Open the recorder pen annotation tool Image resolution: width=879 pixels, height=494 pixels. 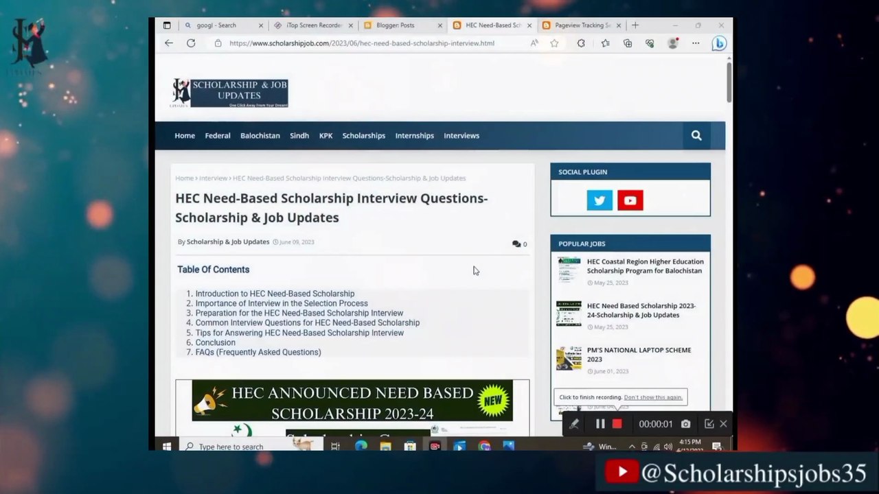pyautogui.click(x=574, y=424)
